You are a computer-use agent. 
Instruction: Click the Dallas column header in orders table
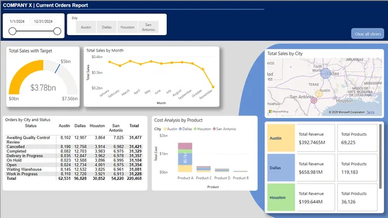[80, 126]
